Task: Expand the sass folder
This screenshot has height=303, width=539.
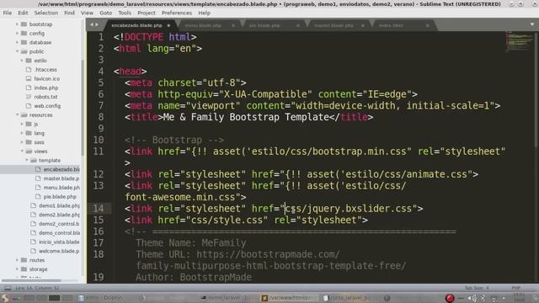Action: pos(22,142)
